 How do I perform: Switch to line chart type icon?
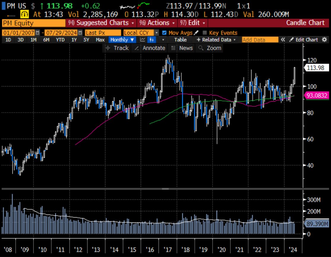pyautogui.click(x=143, y=40)
